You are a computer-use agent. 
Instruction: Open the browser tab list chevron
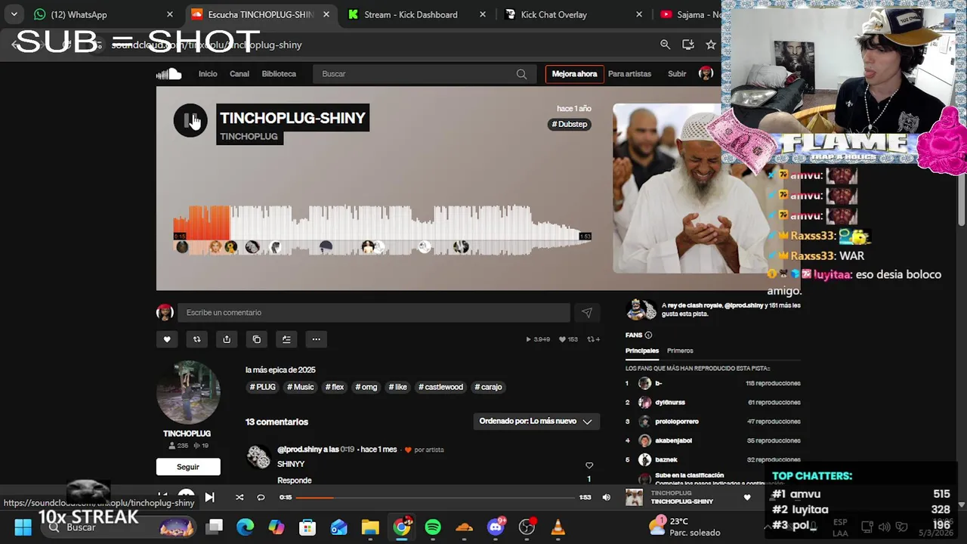click(x=14, y=14)
